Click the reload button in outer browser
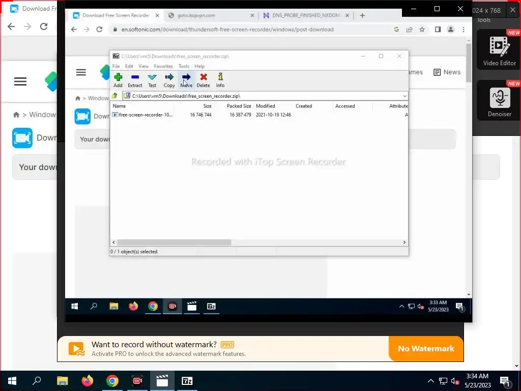The image size is (521, 391). click(x=44, y=26)
